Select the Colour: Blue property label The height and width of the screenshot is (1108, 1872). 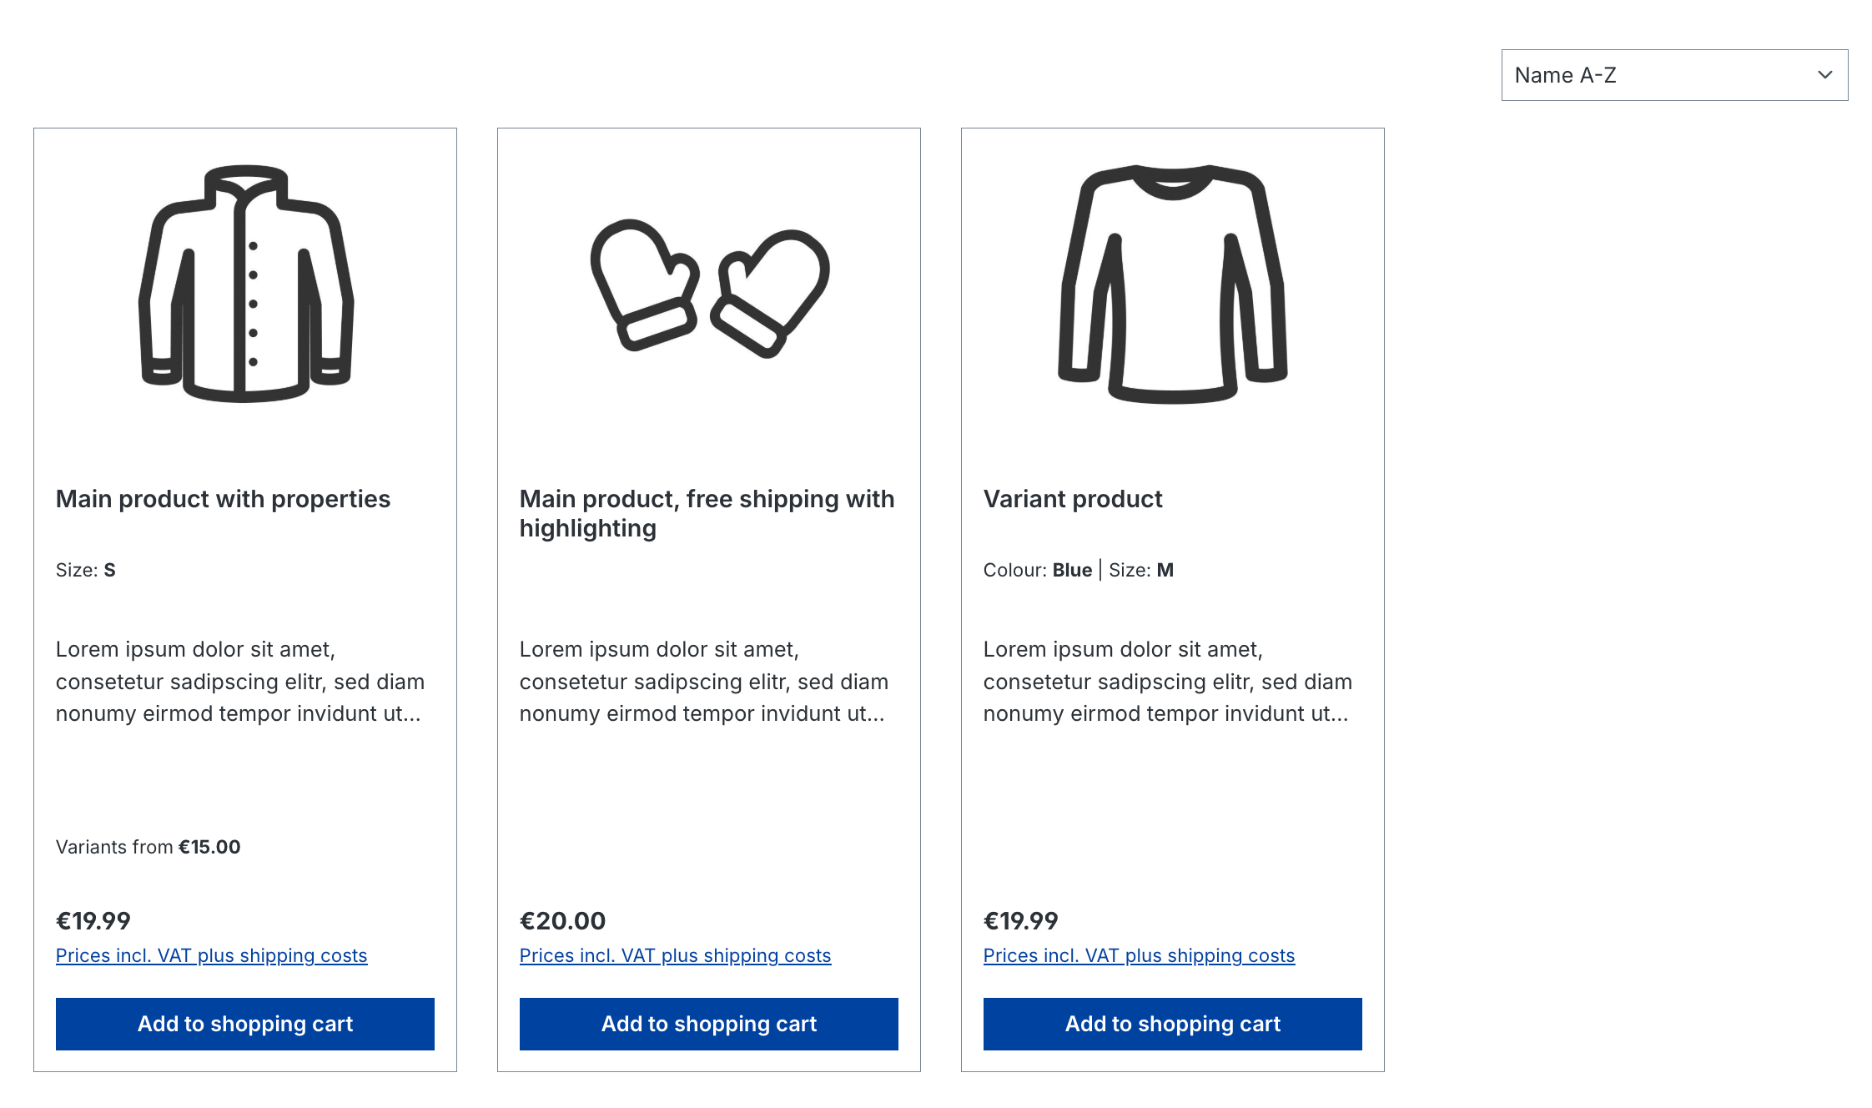point(1038,570)
